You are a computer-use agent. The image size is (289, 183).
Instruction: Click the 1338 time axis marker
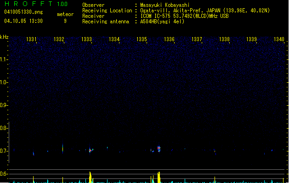[x=224, y=39]
